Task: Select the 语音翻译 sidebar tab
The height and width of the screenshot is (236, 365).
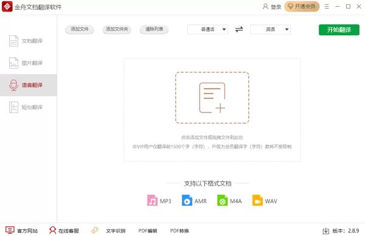Action: [29, 85]
